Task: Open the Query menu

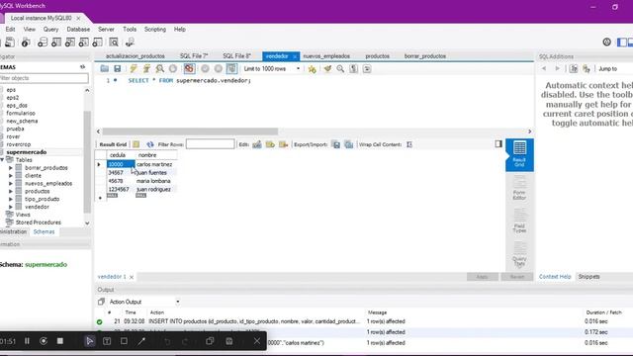Action: pyautogui.click(x=50, y=29)
